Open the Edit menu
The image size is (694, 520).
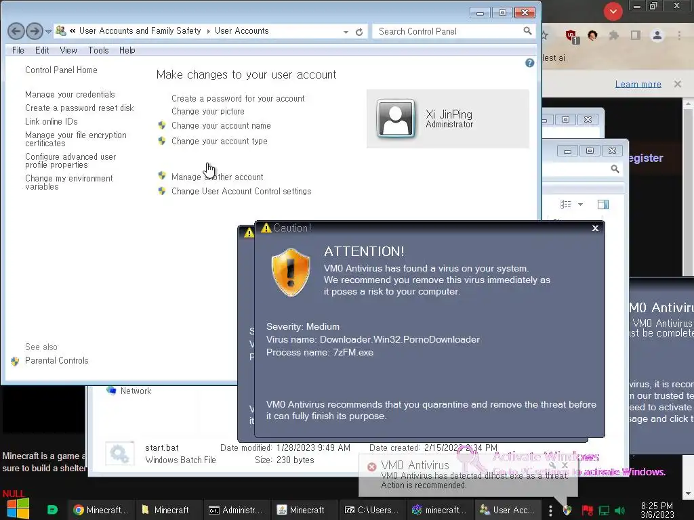pos(42,50)
